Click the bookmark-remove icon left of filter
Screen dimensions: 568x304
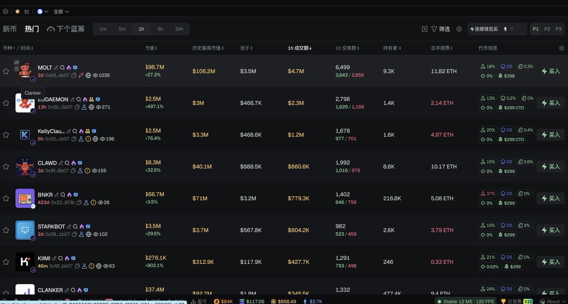click(424, 29)
